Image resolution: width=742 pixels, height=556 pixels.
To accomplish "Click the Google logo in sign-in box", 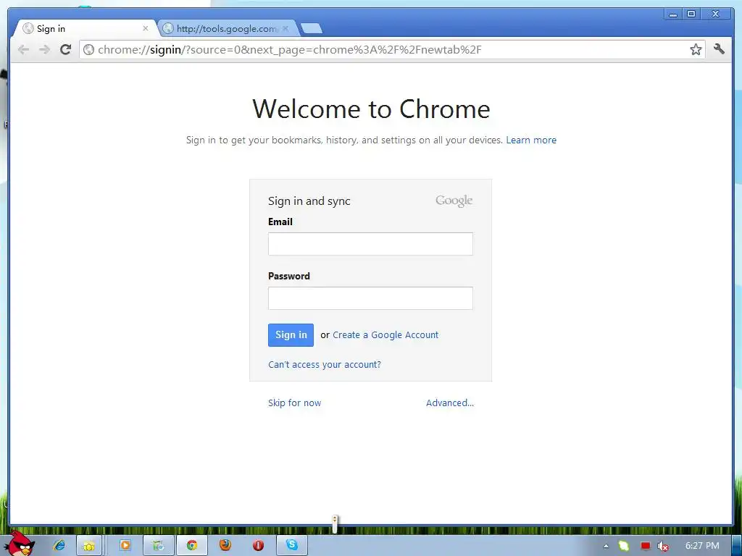I will pyautogui.click(x=454, y=201).
